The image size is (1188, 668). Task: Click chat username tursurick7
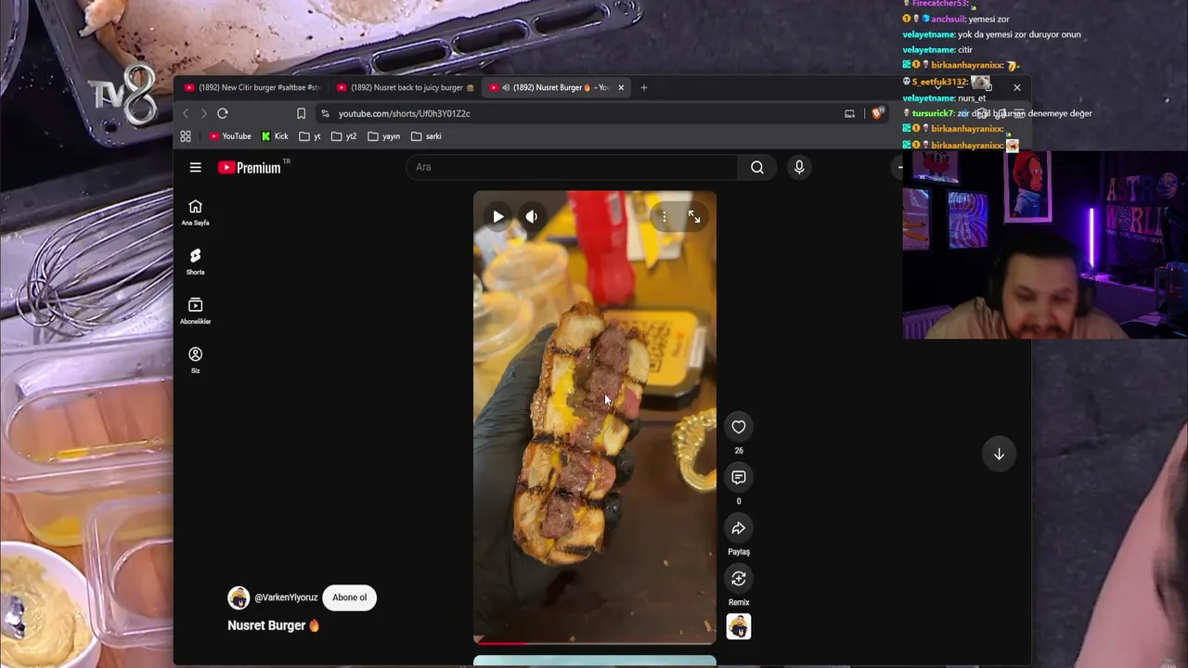[x=932, y=113]
